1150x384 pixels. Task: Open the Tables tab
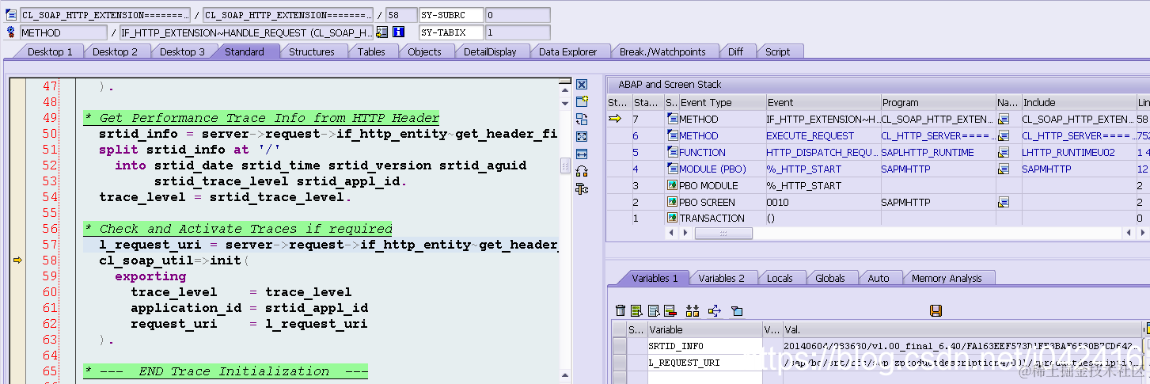pyautogui.click(x=371, y=51)
